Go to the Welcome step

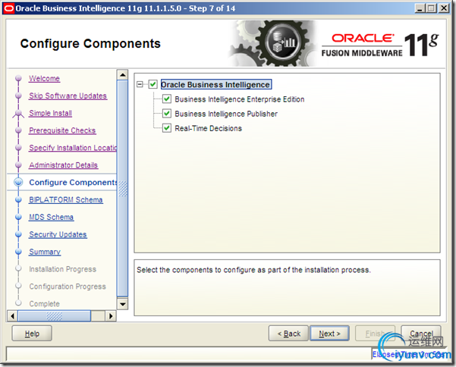click(44, 78)
